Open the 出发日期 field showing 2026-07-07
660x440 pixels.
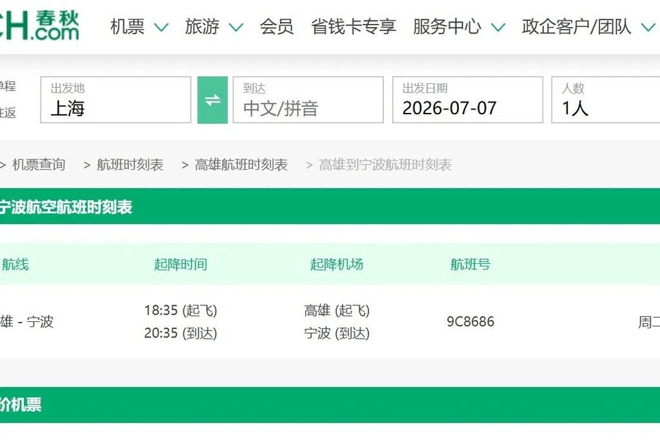click(x=468, y=100)
